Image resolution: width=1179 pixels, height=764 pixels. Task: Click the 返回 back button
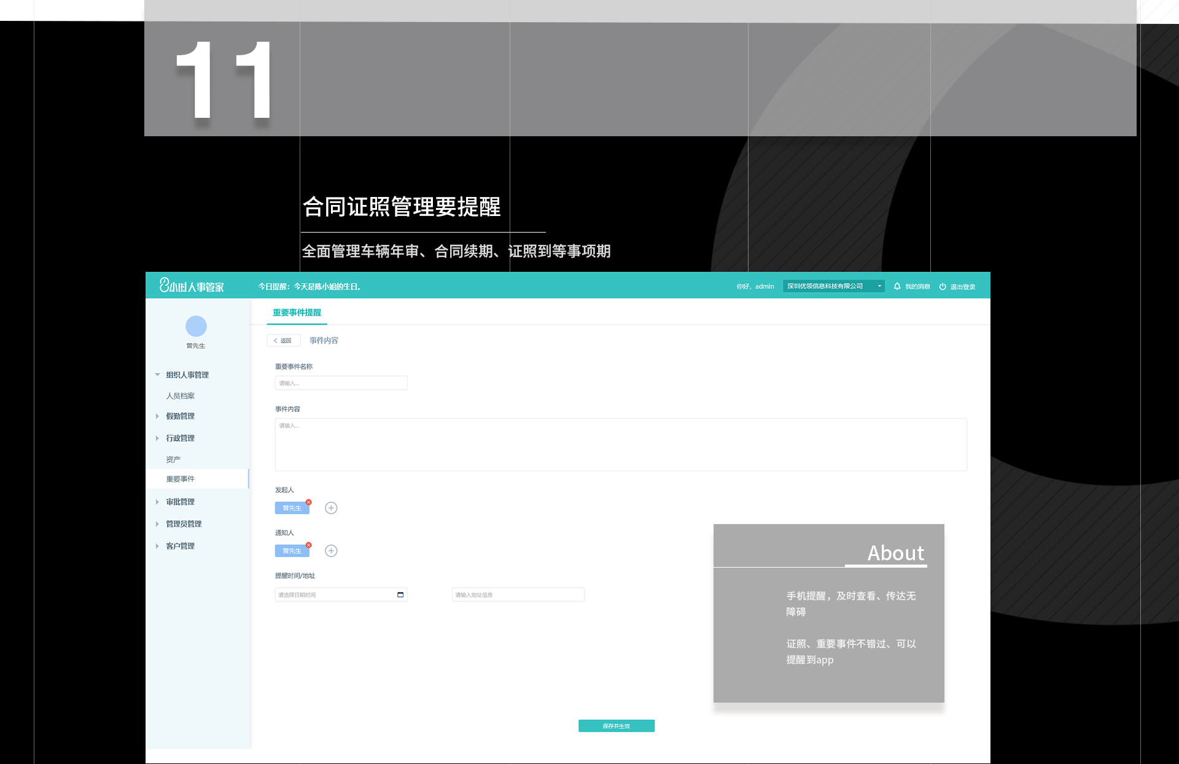pyautogui.click(x=283, y=341)
